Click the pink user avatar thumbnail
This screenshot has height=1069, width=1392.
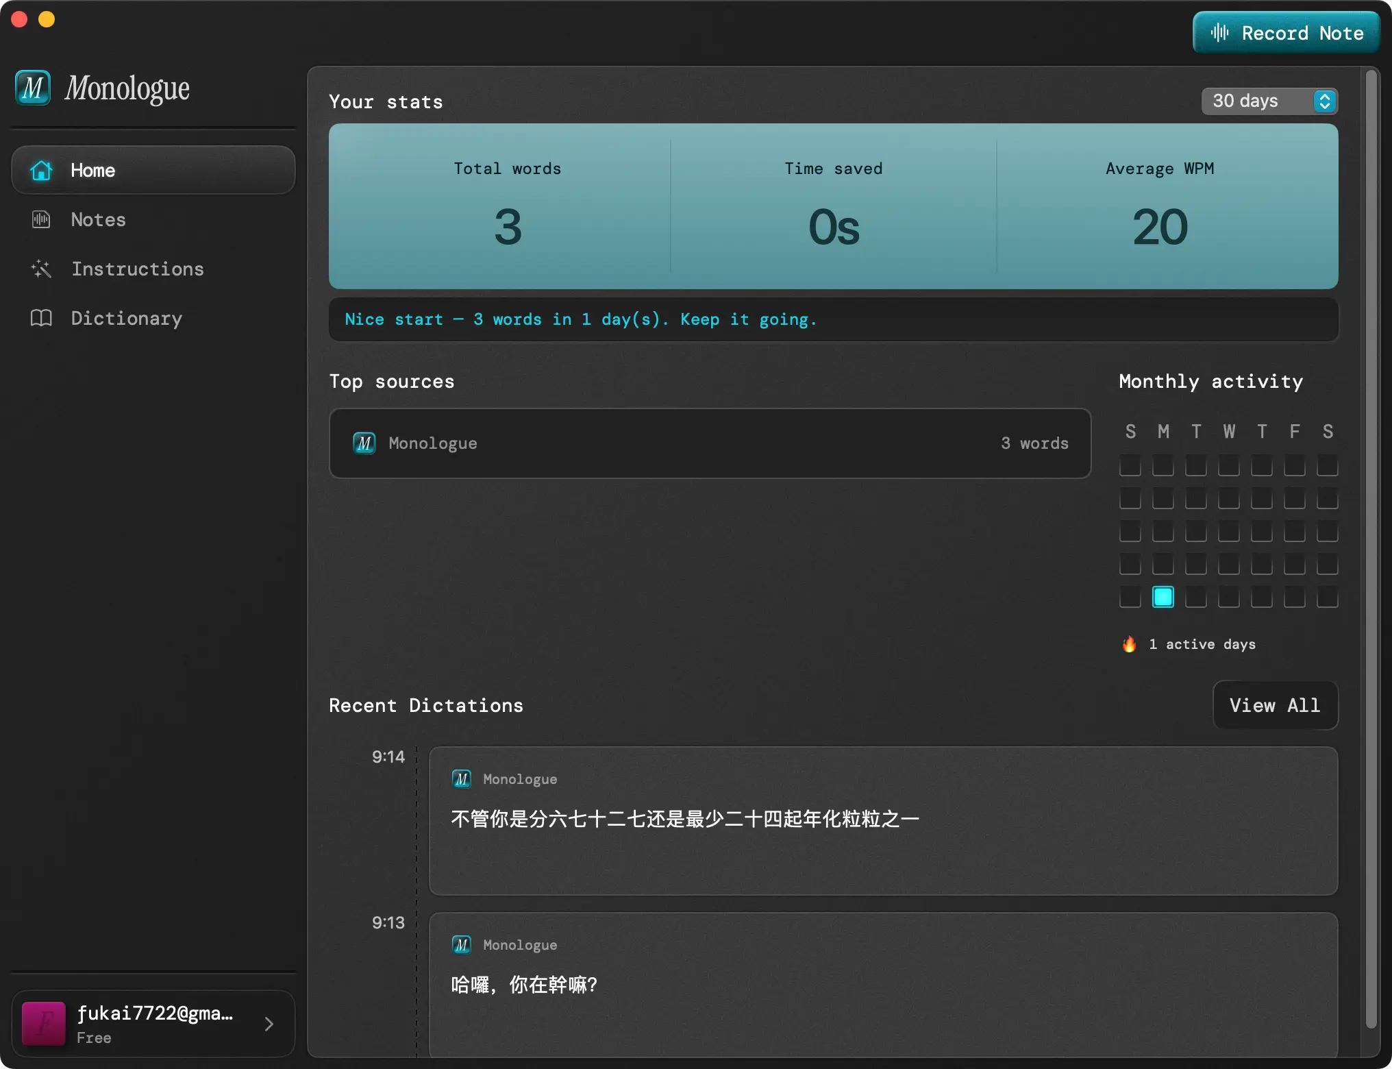(x=44, y=1024)
